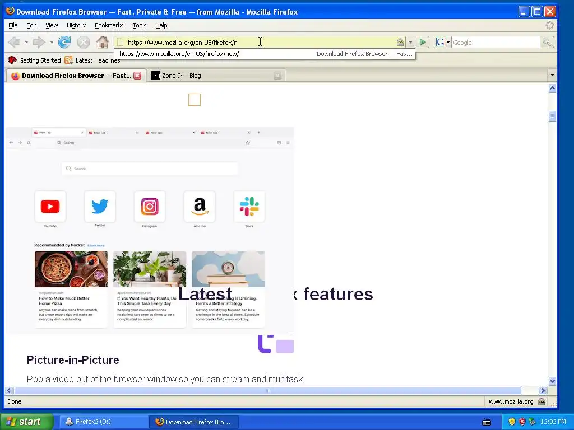Click the 12:02 PM system clock
Screen dimensions: 574x430
click(553, 422)
